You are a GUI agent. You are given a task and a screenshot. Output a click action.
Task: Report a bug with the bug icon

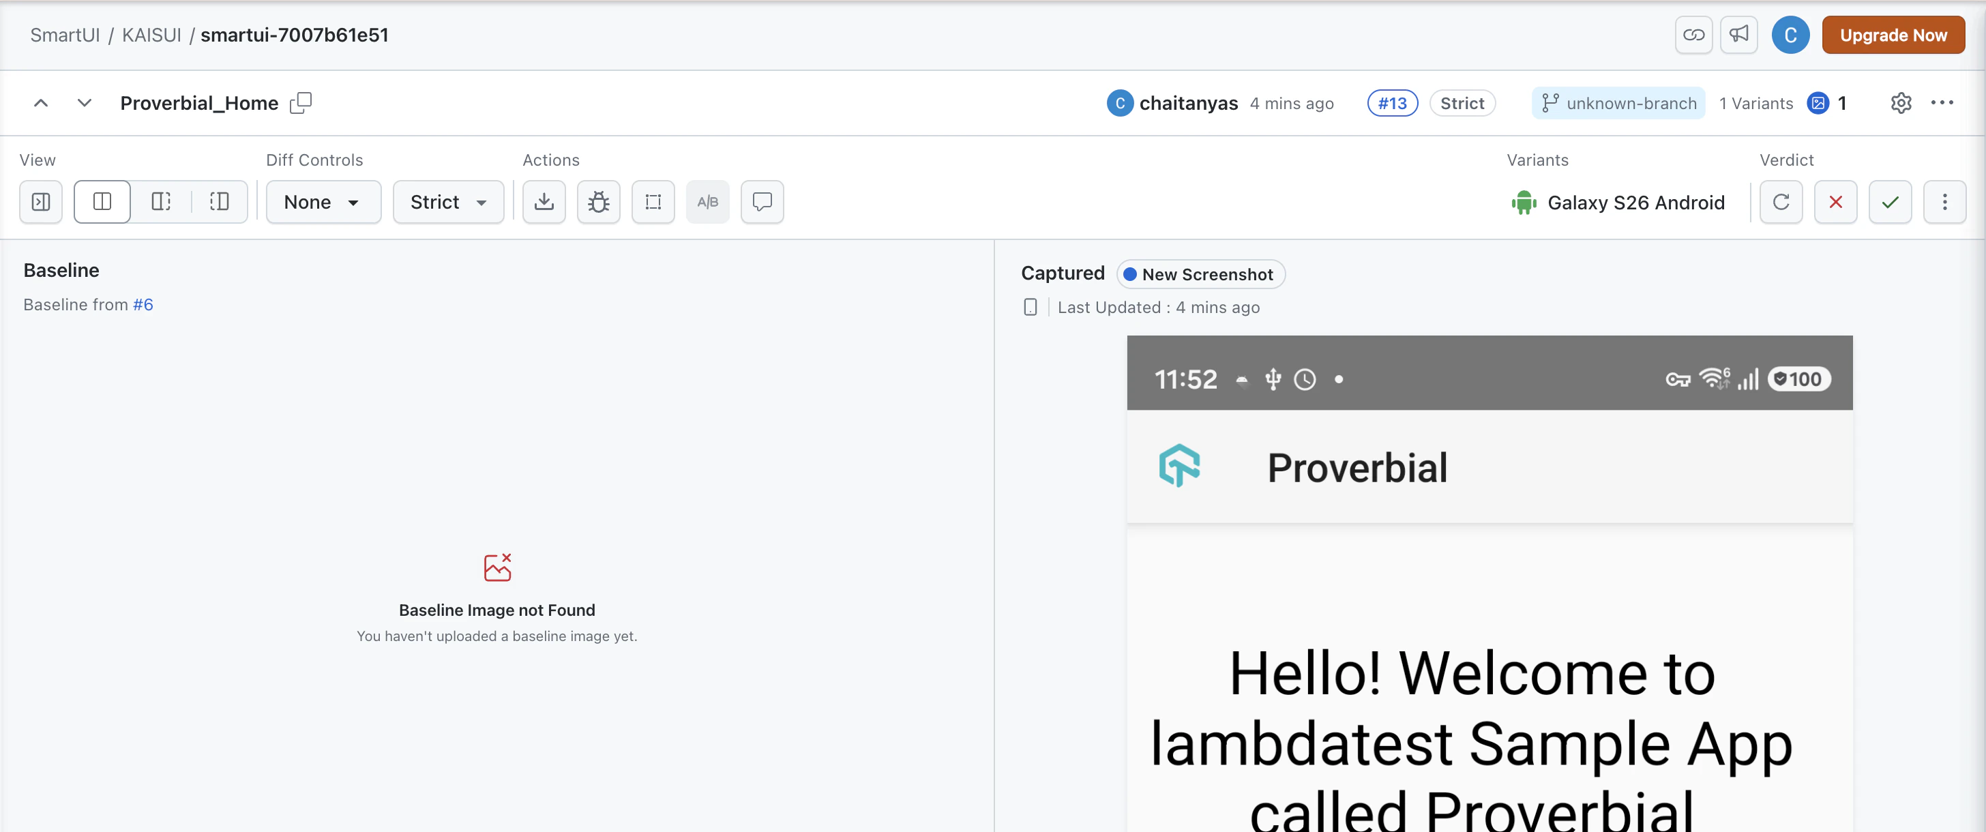tap(598, 202)
